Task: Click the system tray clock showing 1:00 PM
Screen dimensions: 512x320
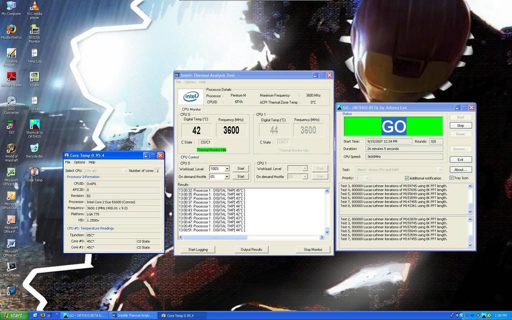Action: pyautogui.click(x=500, y=315)
